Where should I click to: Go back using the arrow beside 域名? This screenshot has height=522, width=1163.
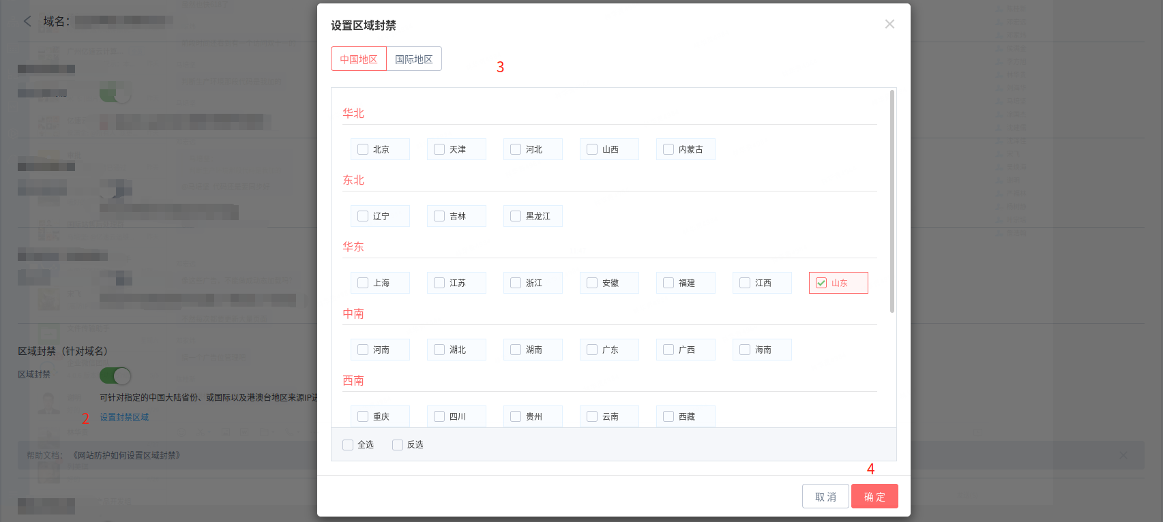point(27,21)
